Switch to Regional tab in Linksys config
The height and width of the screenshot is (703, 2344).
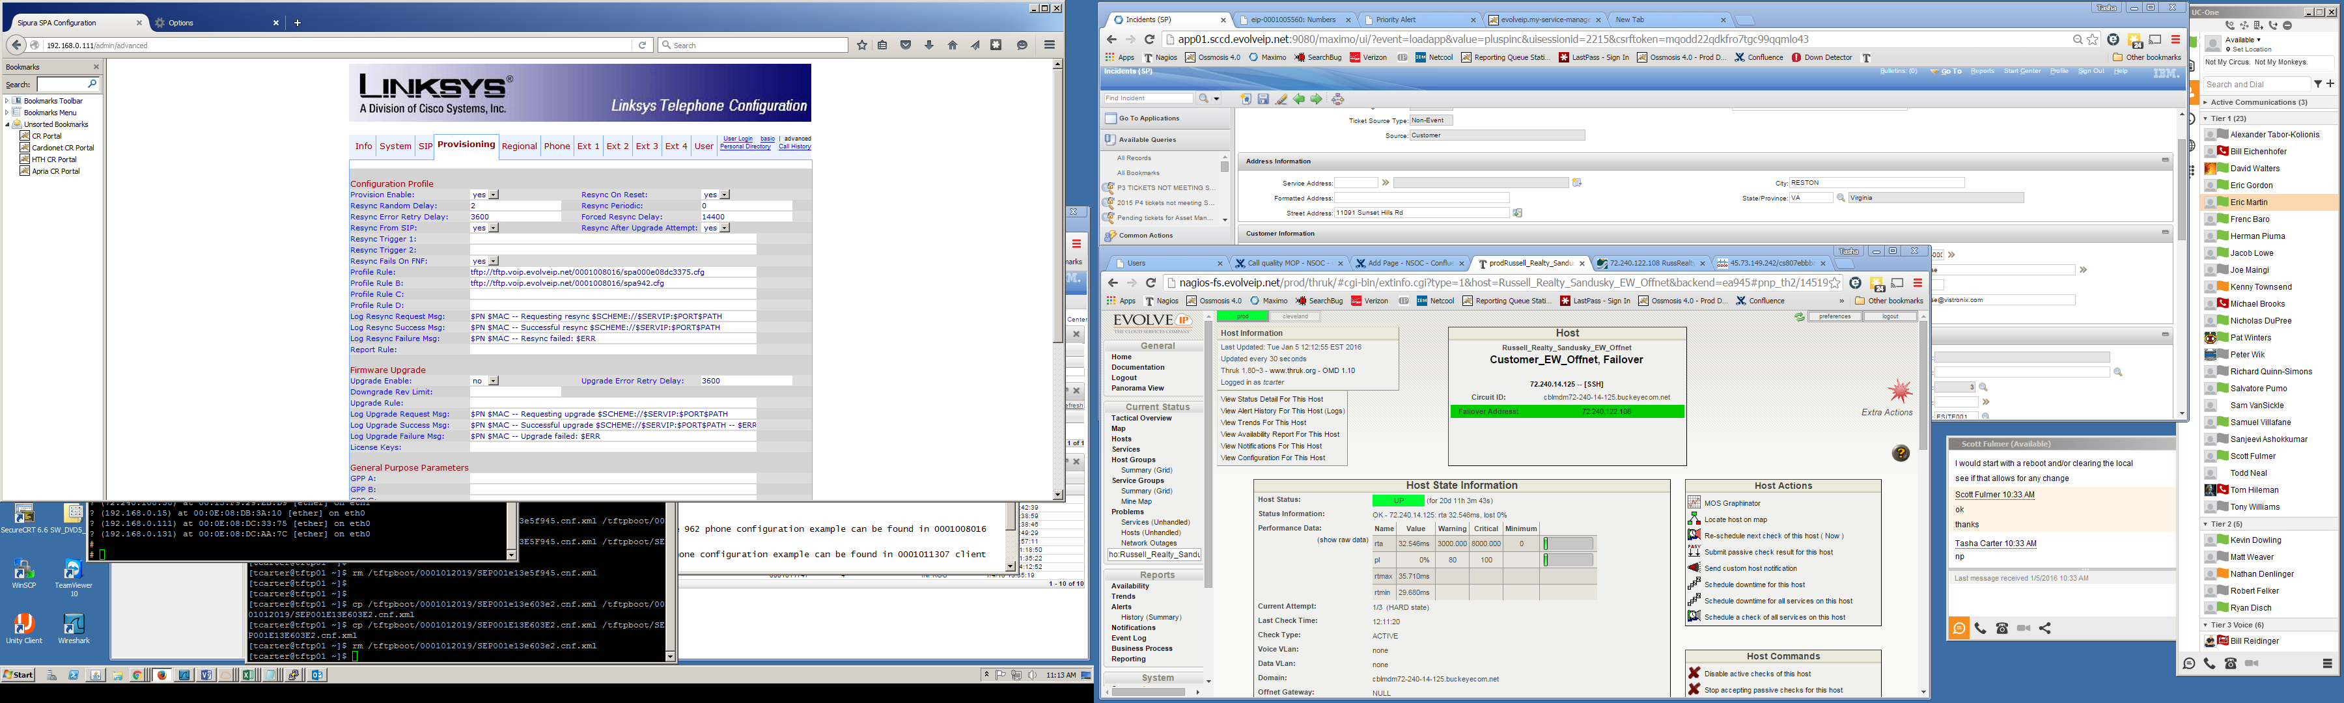(519, 146)
